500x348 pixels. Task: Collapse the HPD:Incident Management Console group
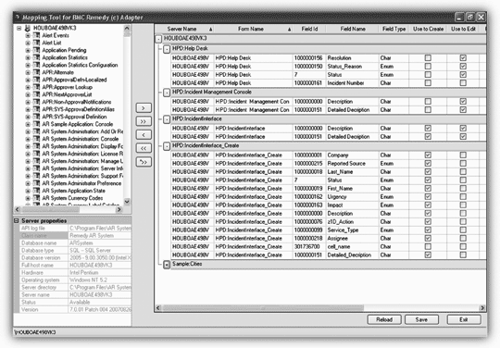(x=167, y=93)
